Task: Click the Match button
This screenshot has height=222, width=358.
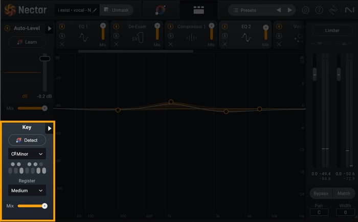Action: coord(344,193)
